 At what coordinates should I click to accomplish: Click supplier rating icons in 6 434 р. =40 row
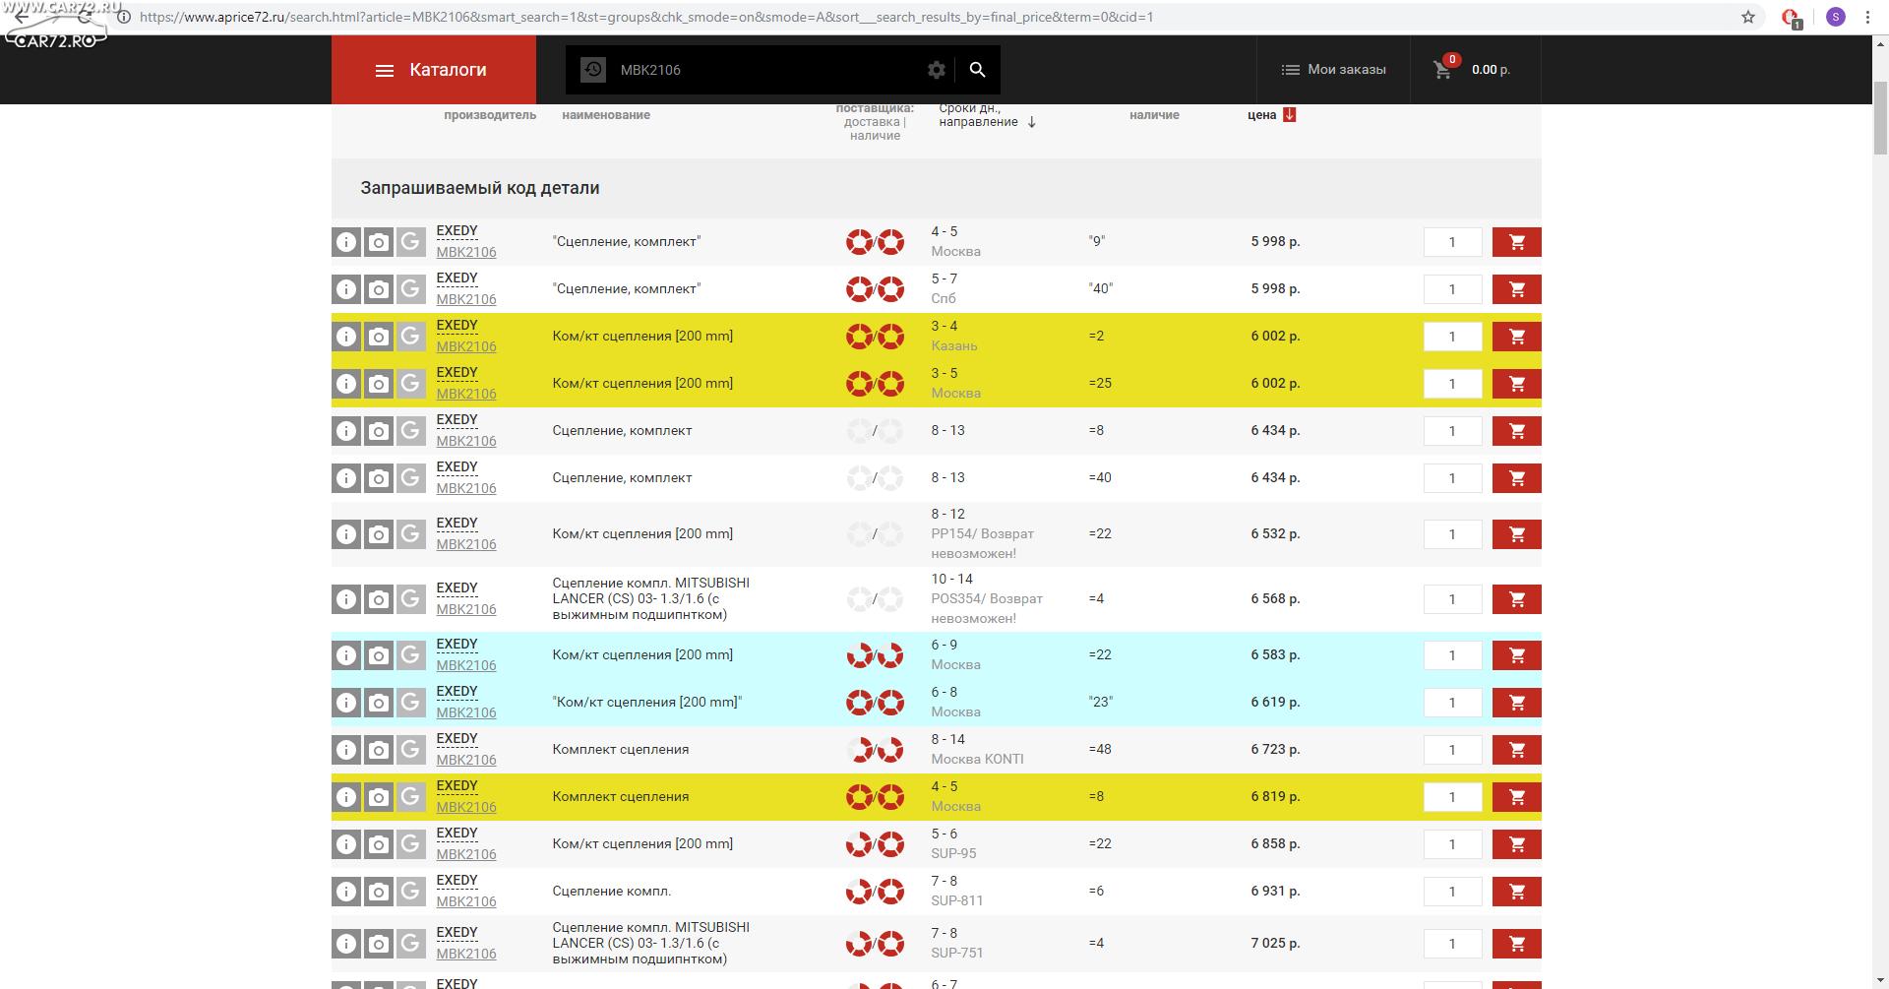(875, 478)
